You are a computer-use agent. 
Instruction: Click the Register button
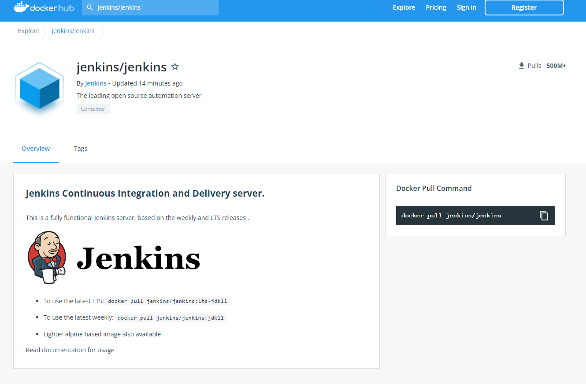point(524,7)
